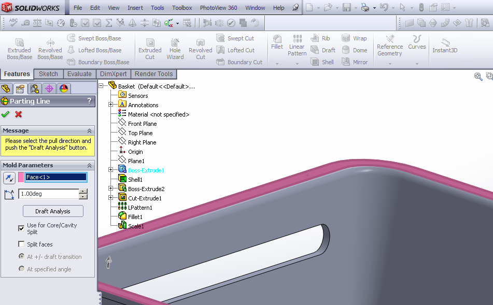
Task: Click the Draft Analysis button
Action: click(53, 211)
